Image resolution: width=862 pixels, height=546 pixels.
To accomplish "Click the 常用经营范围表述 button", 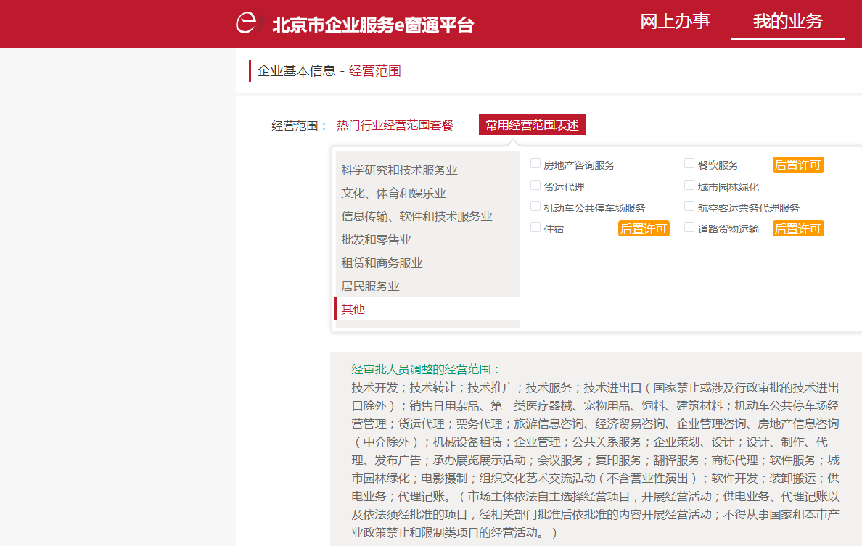I will (x=534, y=124).
